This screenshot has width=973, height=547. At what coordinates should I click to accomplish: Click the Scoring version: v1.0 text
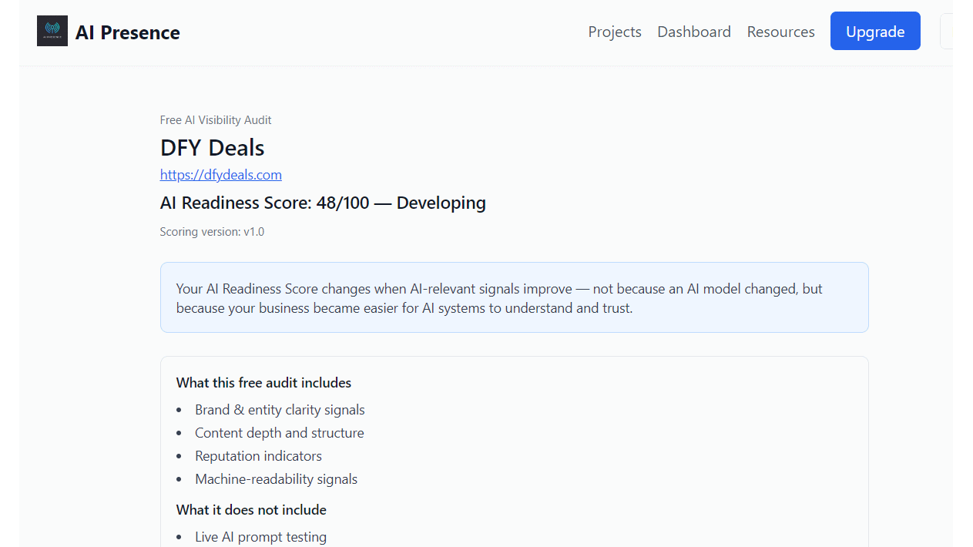coord(212,232)
